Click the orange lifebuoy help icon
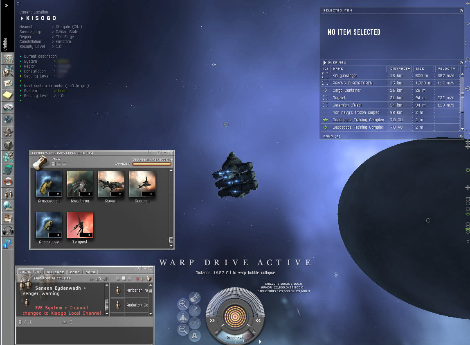 pos(8,182)
